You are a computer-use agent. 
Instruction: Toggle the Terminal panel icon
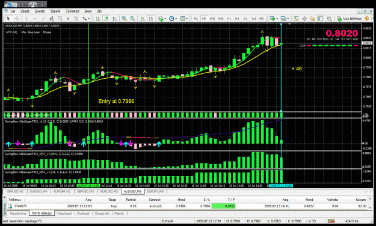coord(321,19)
